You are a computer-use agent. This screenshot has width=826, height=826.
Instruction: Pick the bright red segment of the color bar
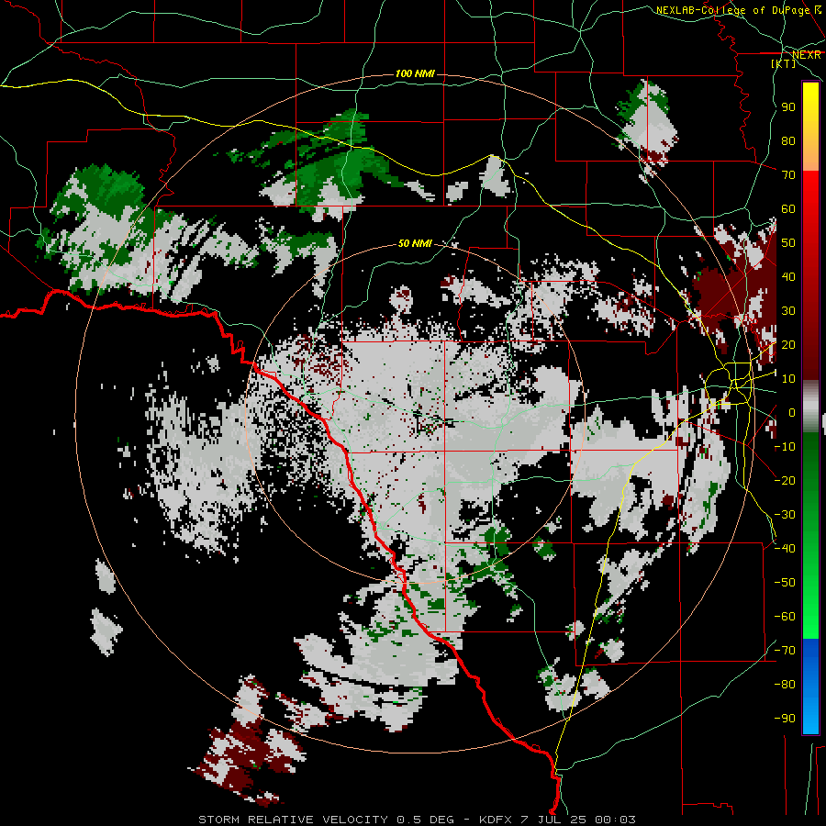click(x=810, y=195)
